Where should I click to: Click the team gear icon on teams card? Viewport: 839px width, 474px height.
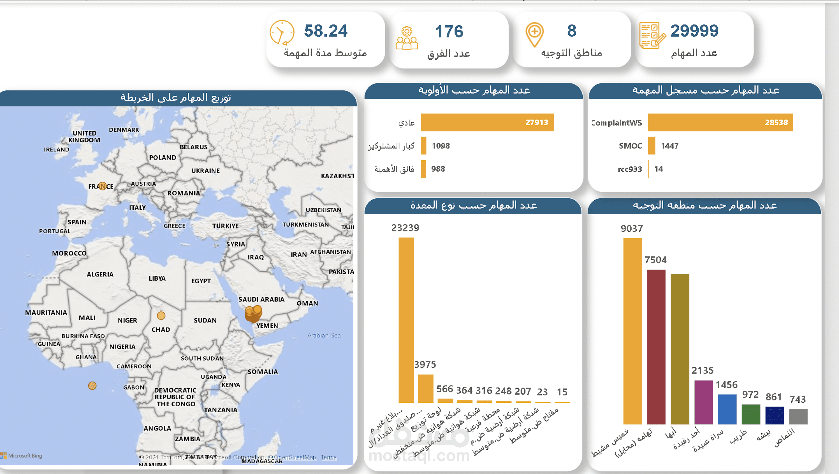(406, 38)
